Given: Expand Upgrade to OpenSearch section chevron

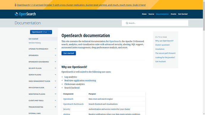Looking at the screenshot, I should tap(55, 49).
